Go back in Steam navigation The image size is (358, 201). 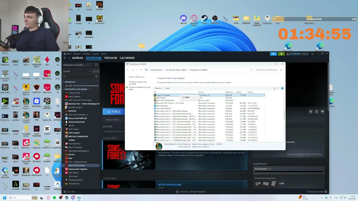click(x=65, y=58)
